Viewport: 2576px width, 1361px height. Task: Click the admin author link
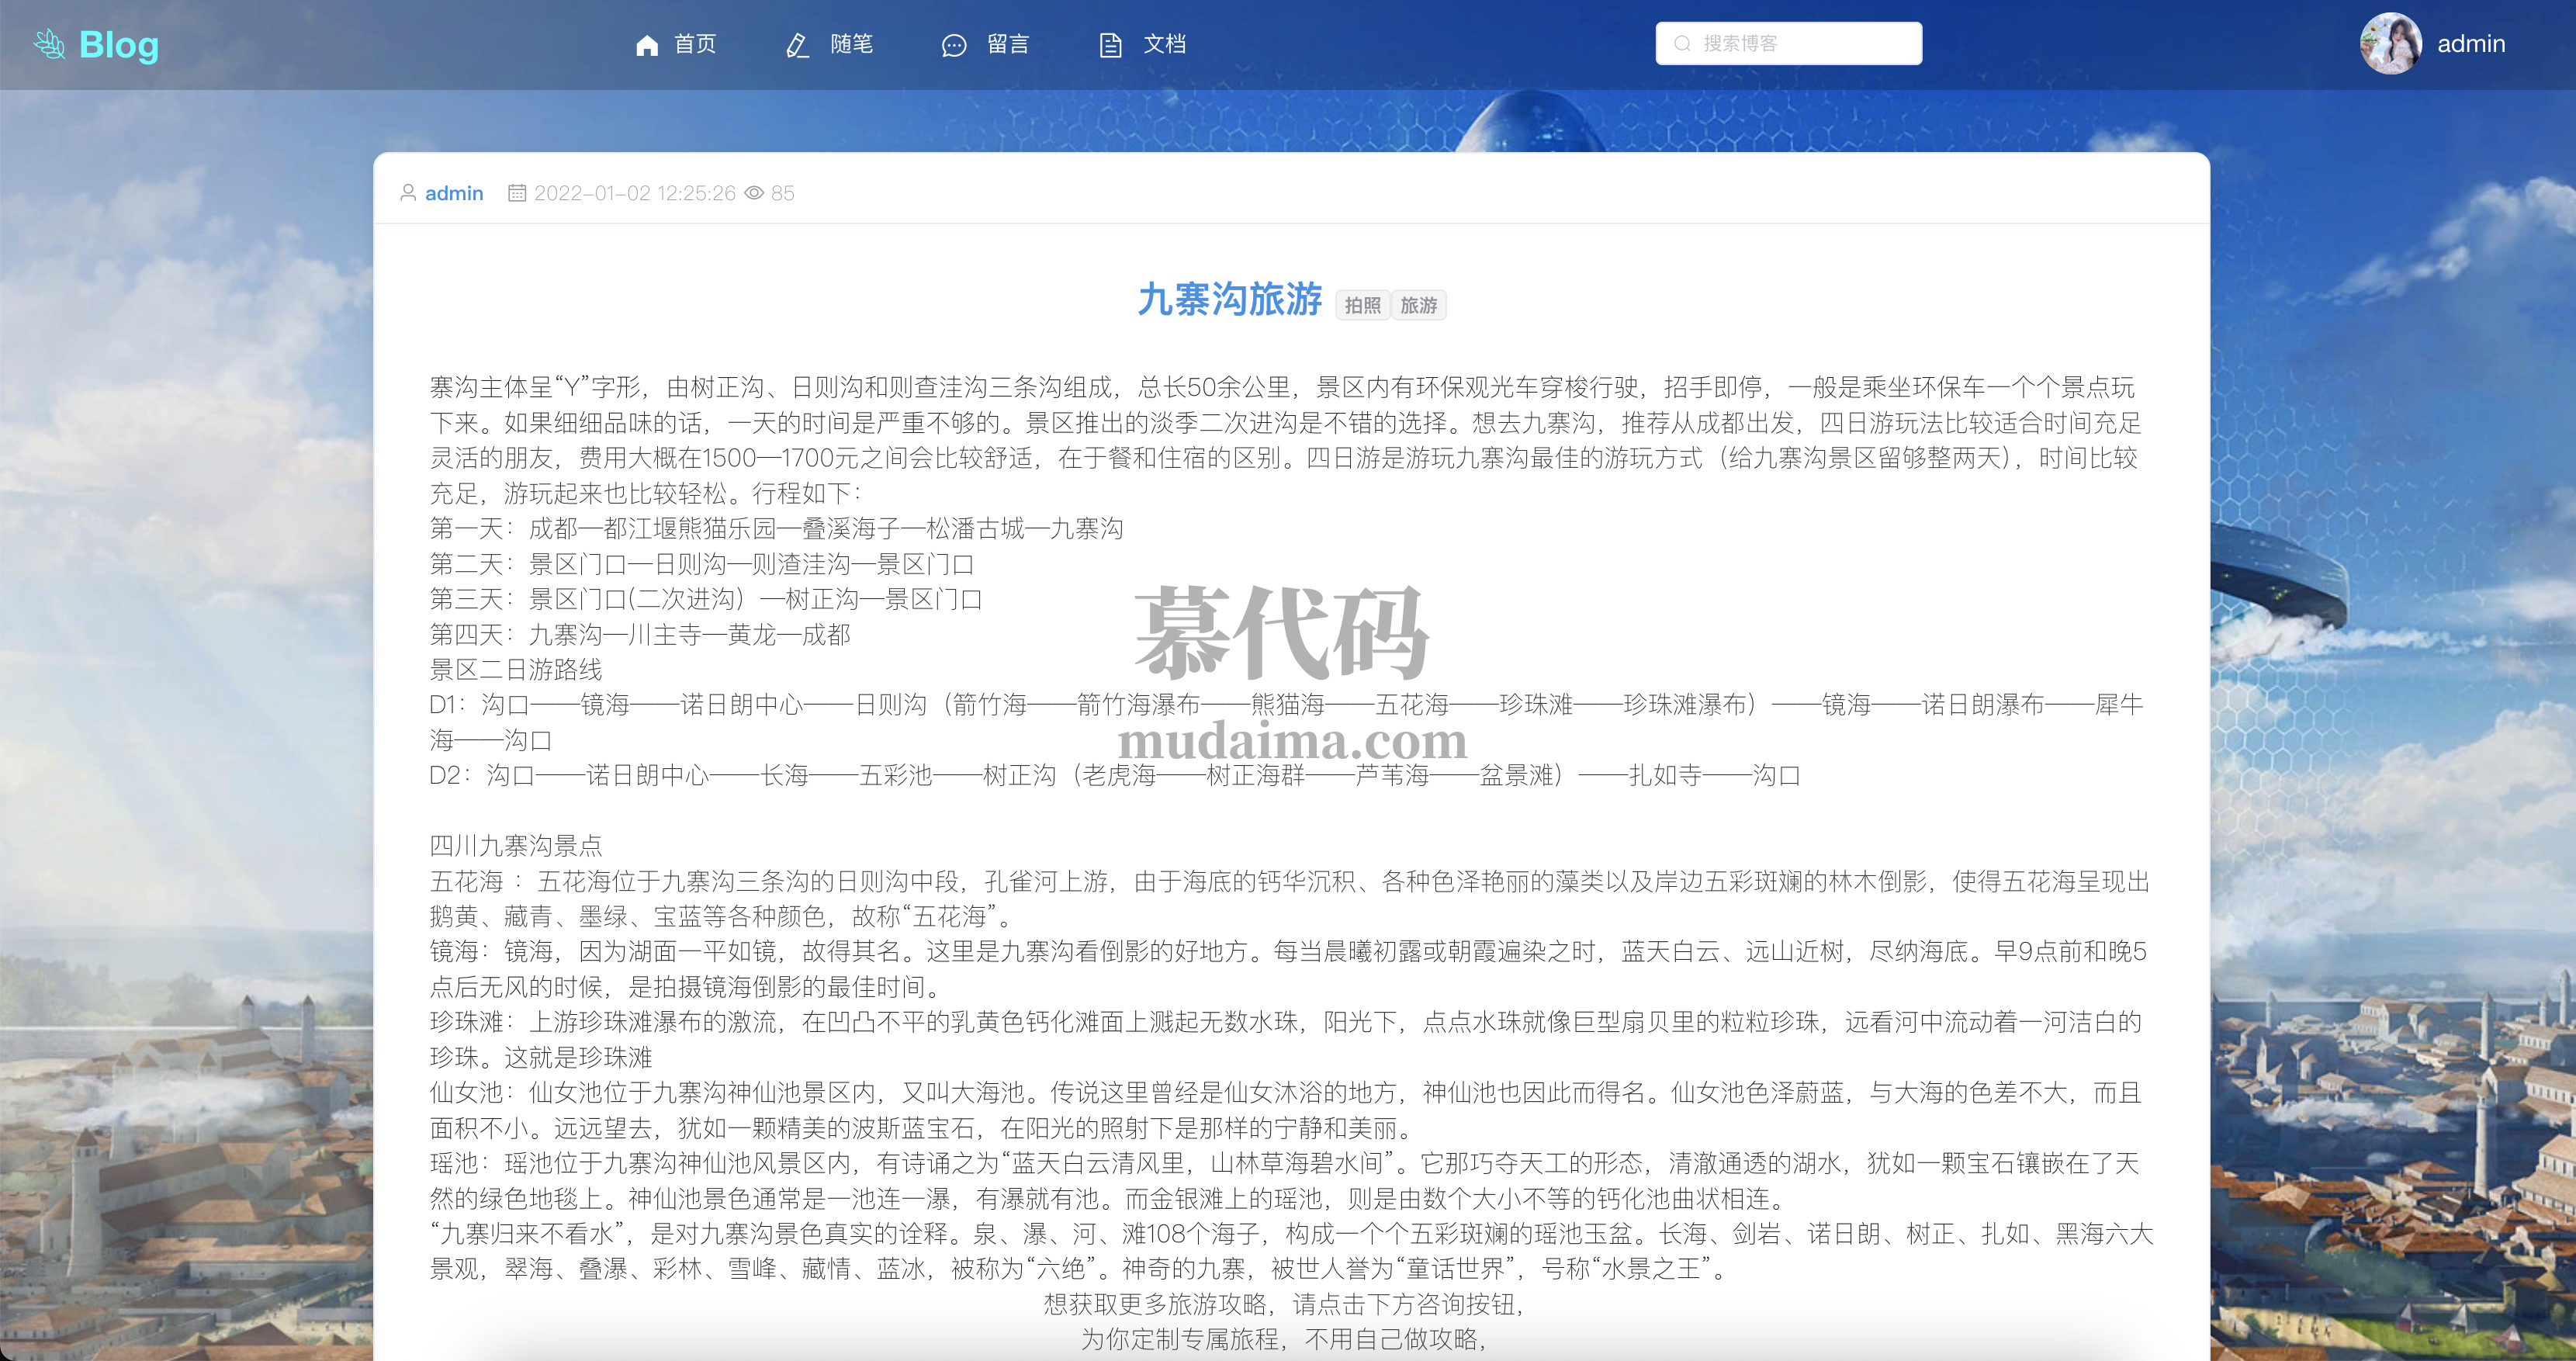click(454, 193)
